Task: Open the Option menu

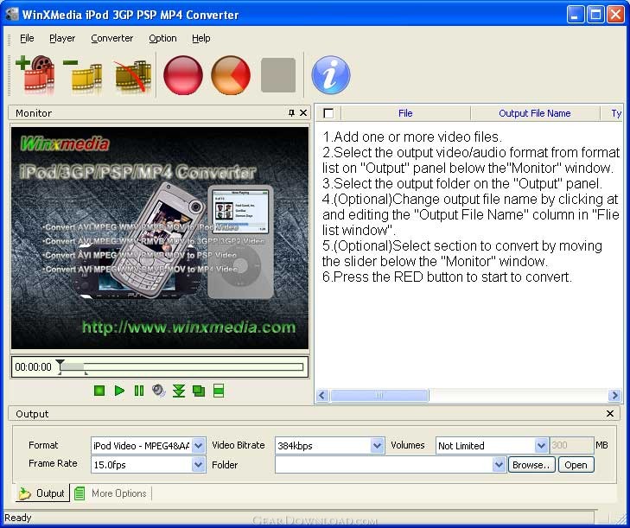Action: [x=162, y=38]
